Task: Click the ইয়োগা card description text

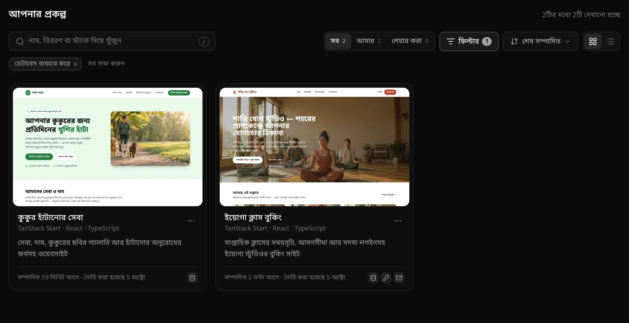Action: coord(305,248)
